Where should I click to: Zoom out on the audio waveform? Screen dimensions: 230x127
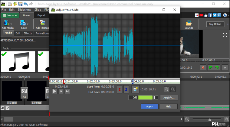pyautogui.click(x=173, y=90)
